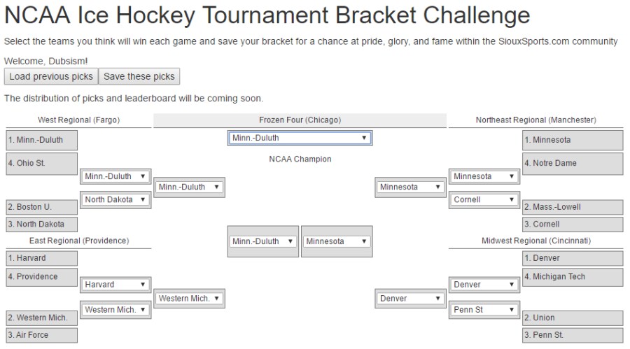Click the 3. Air Force team box
Screen dimensions: 630x349
(41, 335)
